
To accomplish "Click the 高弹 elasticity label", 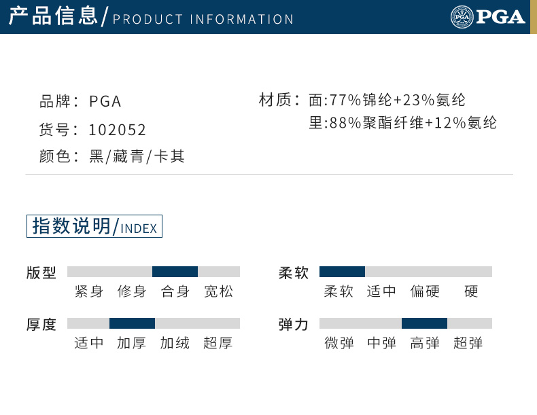I will tap(425, 343).
